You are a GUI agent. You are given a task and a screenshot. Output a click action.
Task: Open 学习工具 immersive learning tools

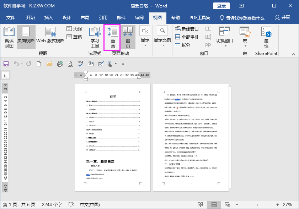(94, 37)
